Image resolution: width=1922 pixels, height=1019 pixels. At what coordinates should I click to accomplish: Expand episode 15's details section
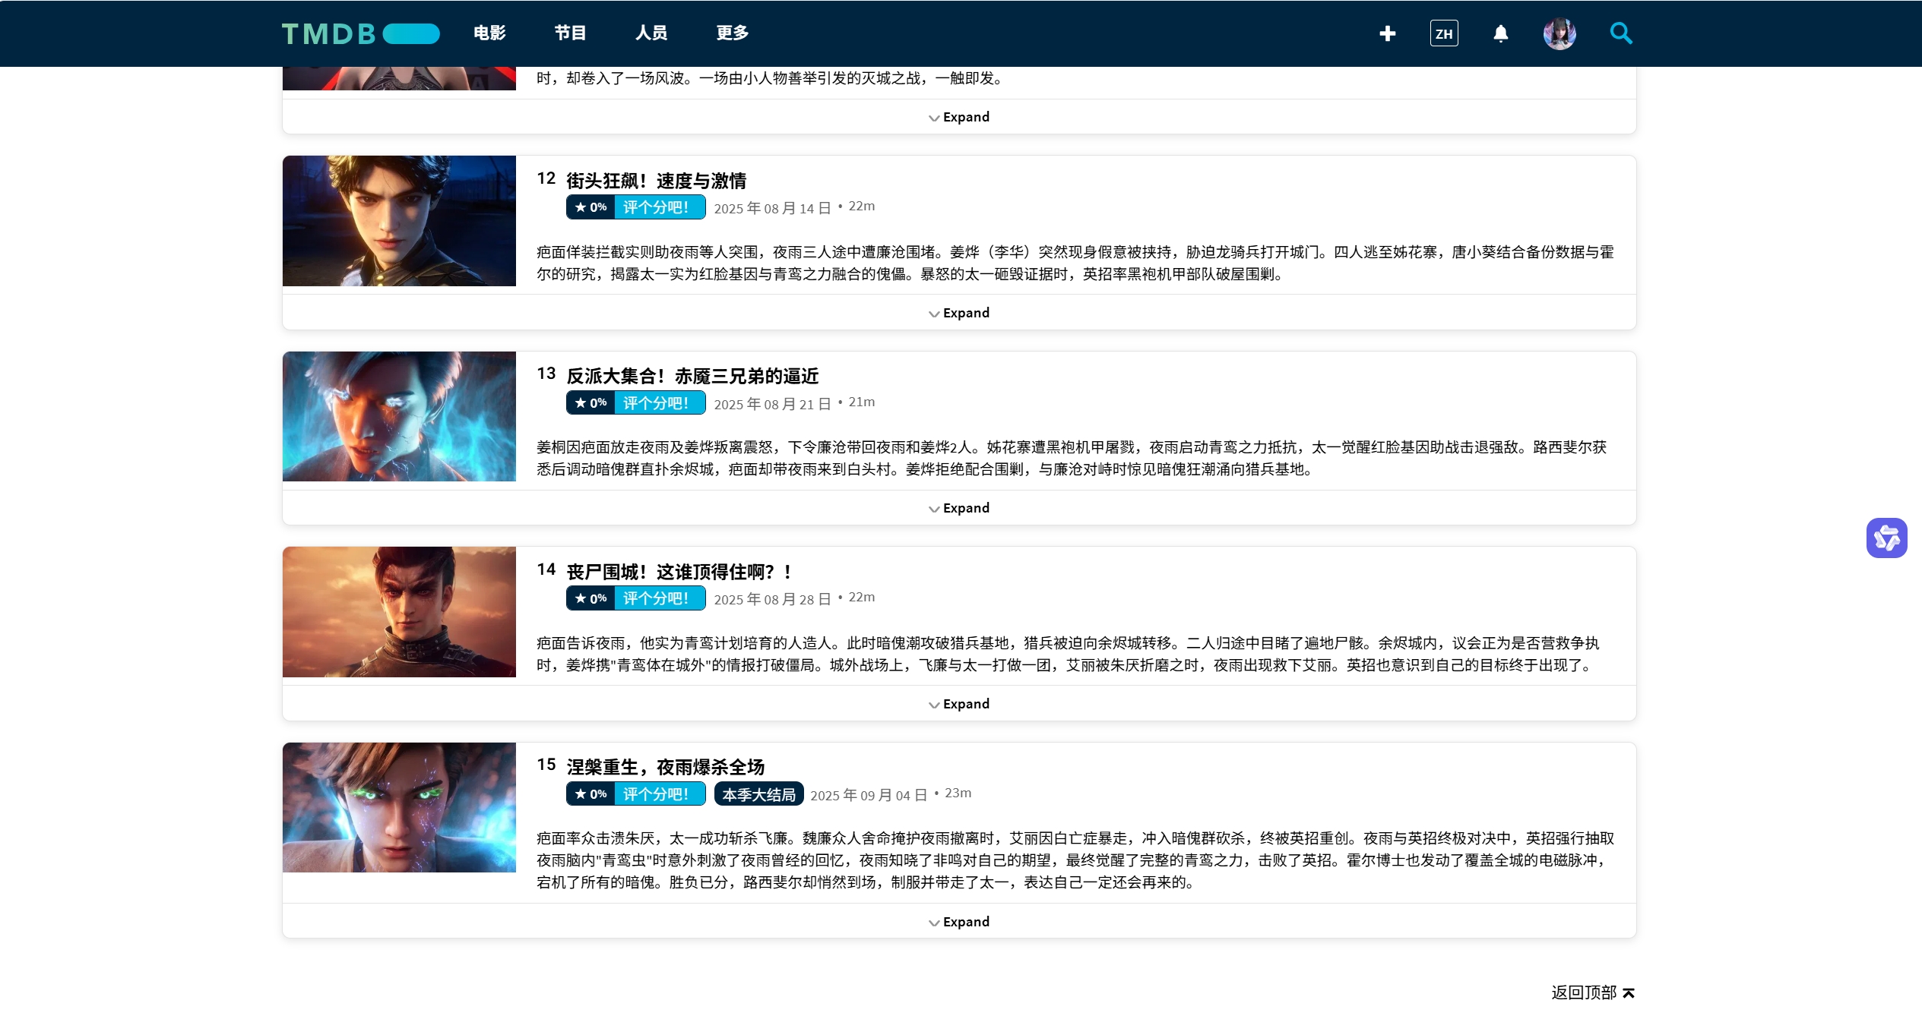coord(958,921)
